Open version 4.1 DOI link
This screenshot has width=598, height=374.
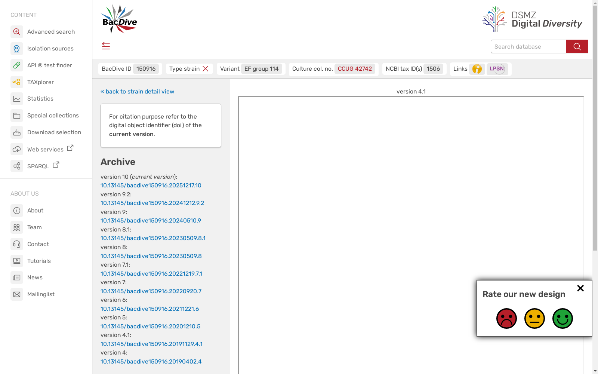[151, 344]
